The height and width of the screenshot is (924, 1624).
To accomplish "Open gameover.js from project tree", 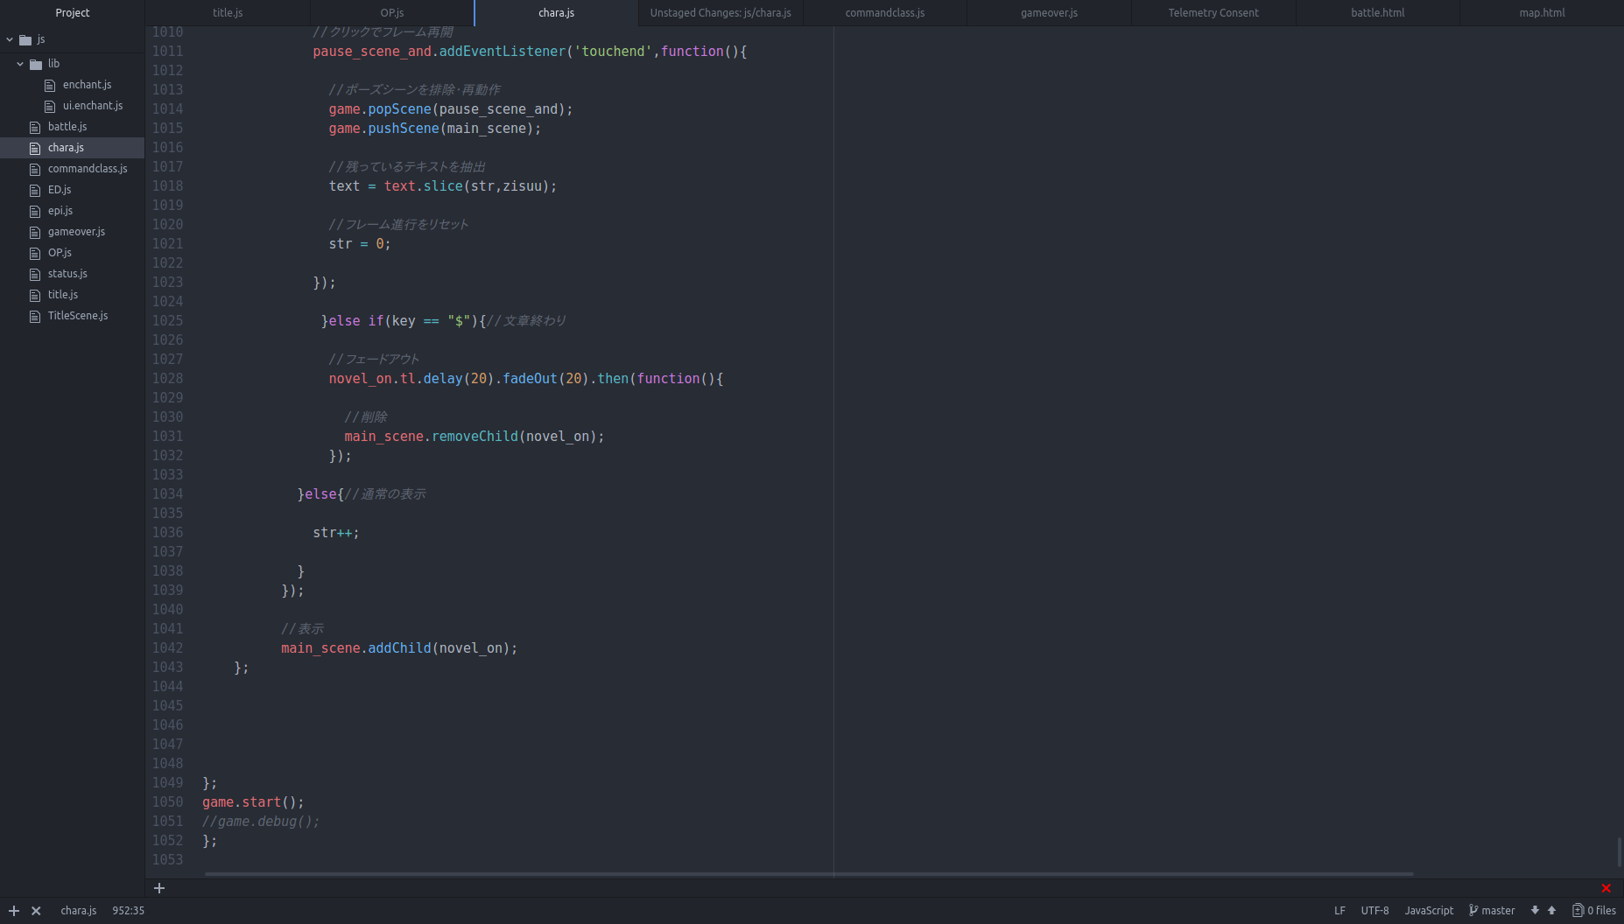I will [76, 232].
